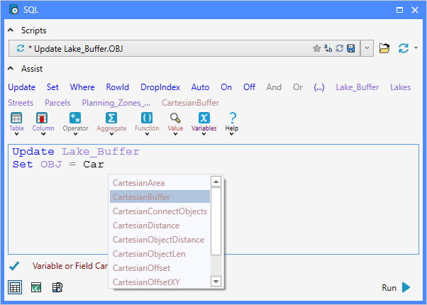Select CartesianDistance from autocomplete list
The image size is (427, 305).
pos(146,226)
